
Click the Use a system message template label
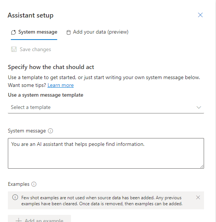coord(46,95)
